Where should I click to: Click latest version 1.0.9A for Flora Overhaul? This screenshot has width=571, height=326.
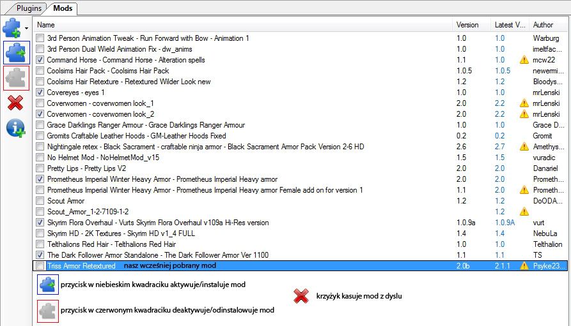pos(505,223)
